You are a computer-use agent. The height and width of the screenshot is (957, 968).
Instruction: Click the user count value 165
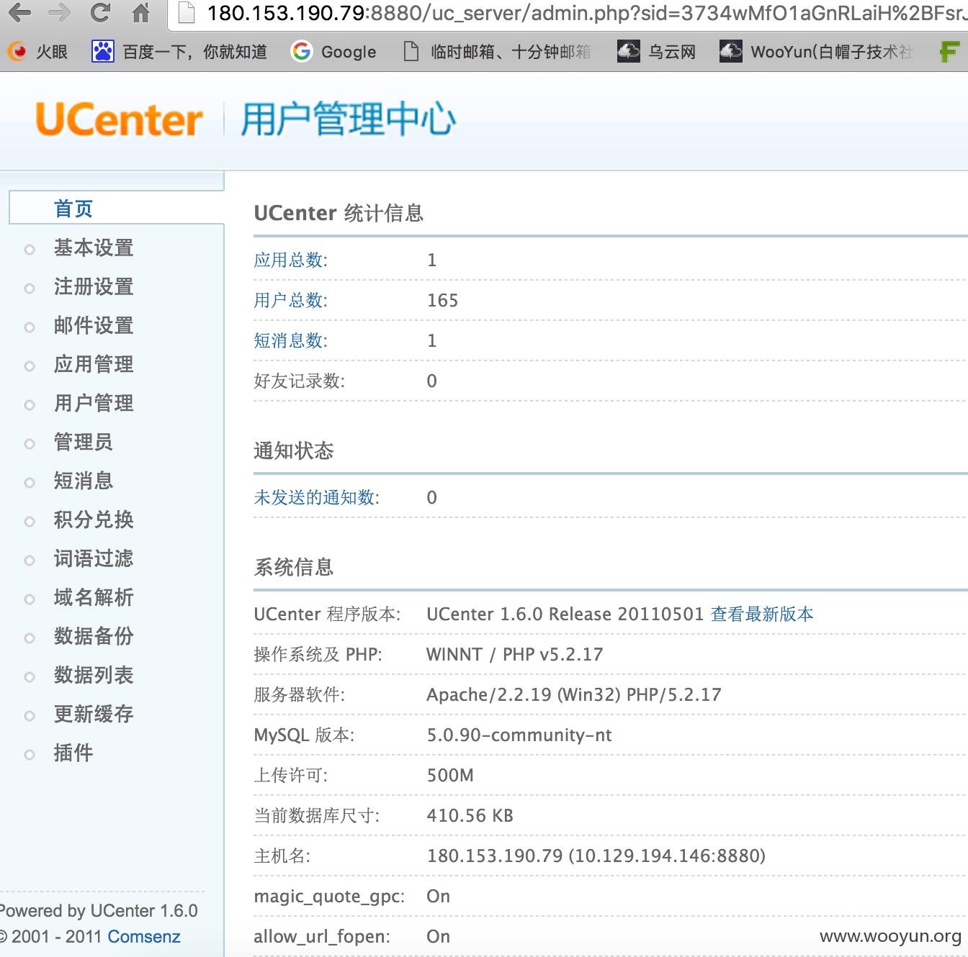point(442,300)
